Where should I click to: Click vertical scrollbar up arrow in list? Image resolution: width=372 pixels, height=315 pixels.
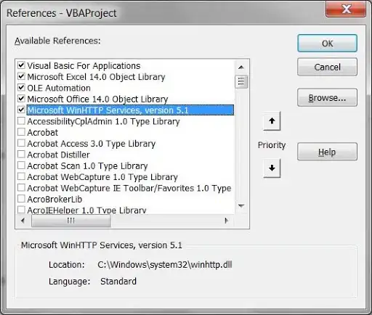click(x=241, y=67)
